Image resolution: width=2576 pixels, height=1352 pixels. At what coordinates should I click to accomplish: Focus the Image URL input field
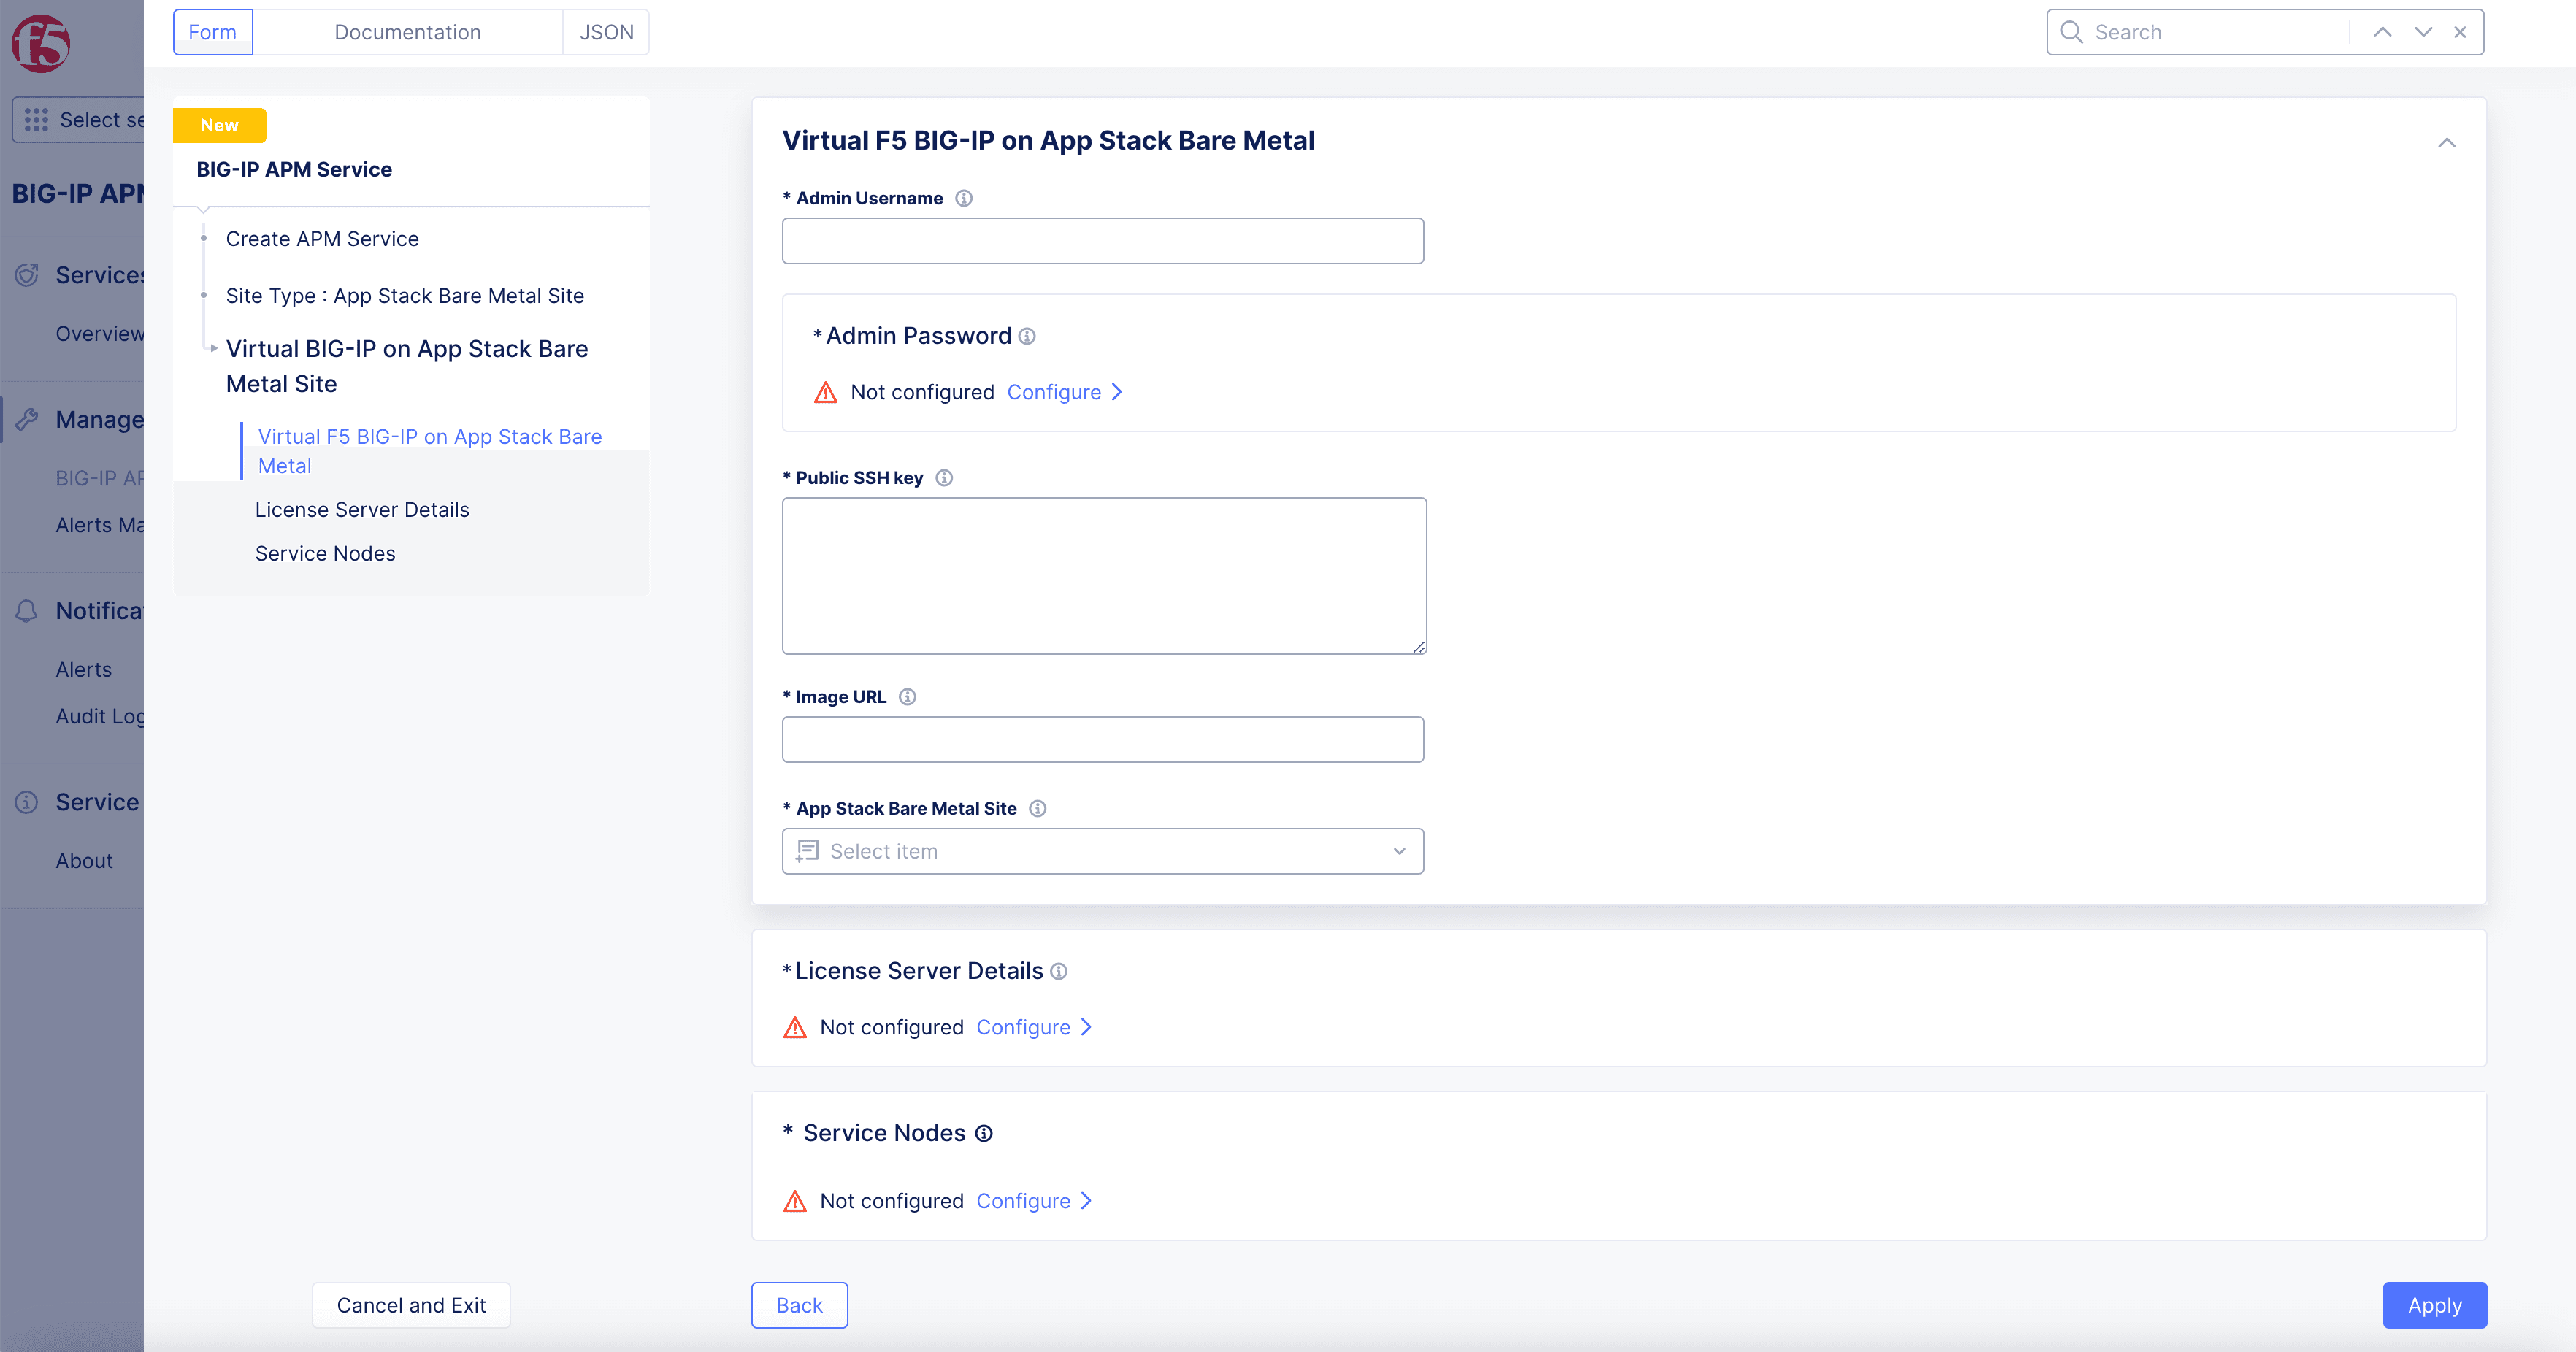click(1102, 740)
